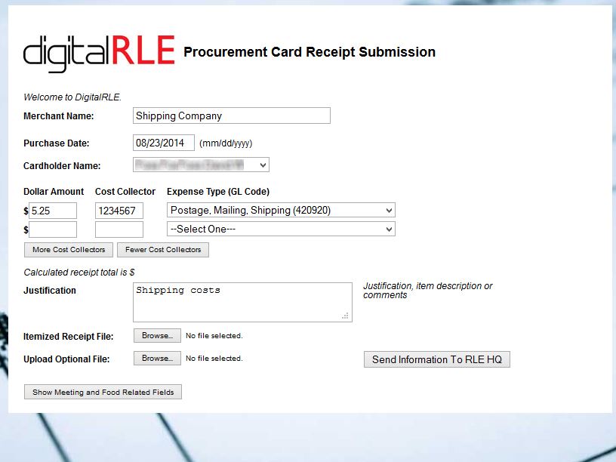Viewport: 616px width, 462px height.
Task: Show Meeting and Food Related Fields
Action: pos(103,392)
